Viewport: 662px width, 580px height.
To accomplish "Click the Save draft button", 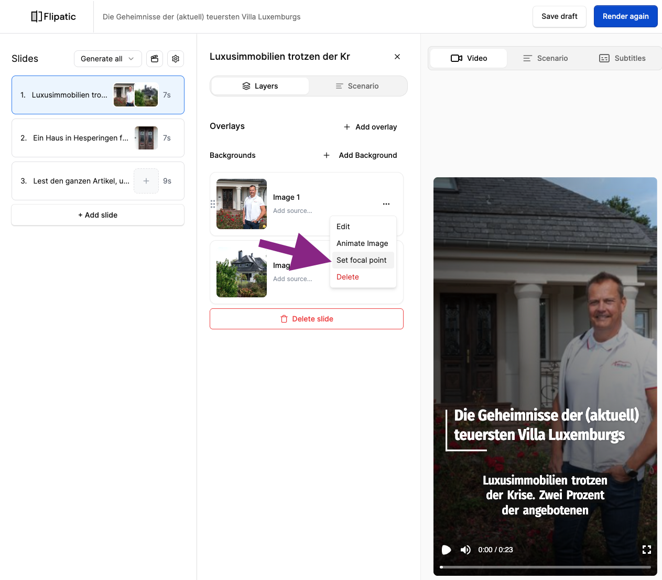I will click(559, 16).
